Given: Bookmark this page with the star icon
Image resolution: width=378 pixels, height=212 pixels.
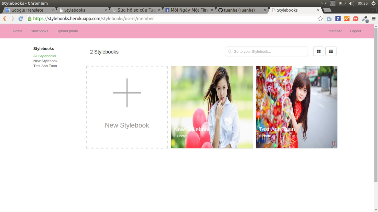Looking at the screenshot, I should click(320, 19).
